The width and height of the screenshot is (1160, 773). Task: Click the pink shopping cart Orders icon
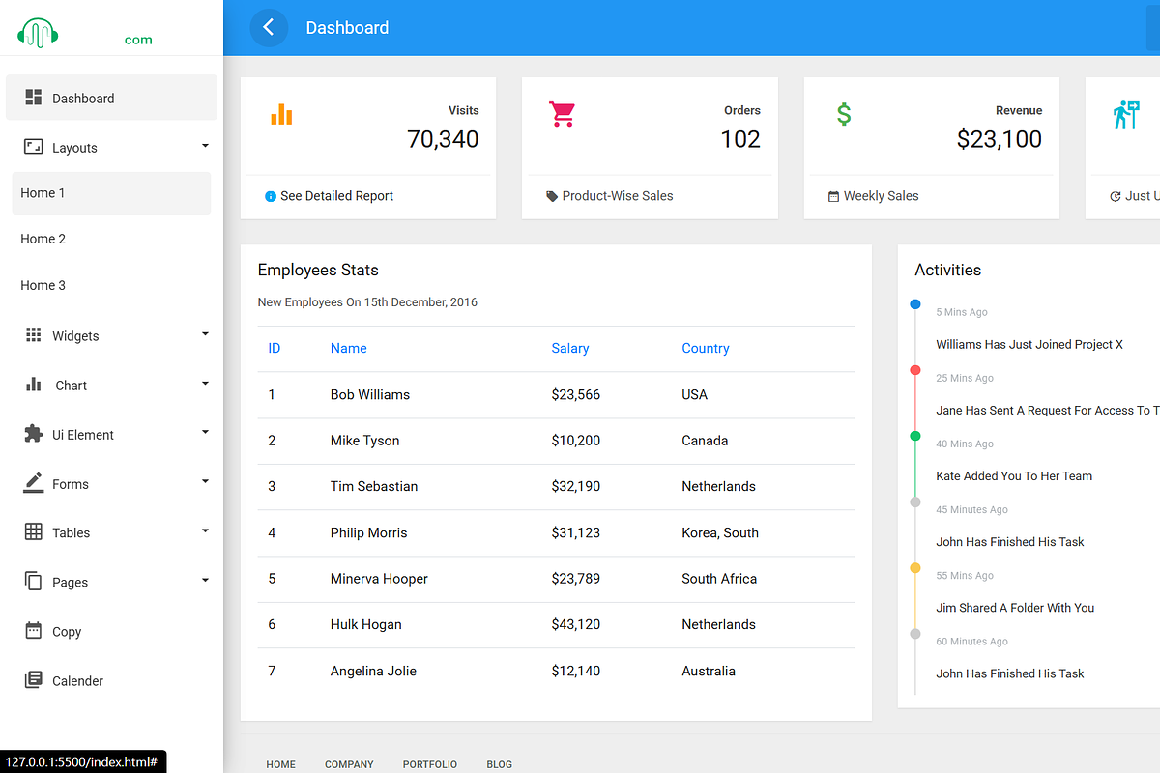point(563,114)
